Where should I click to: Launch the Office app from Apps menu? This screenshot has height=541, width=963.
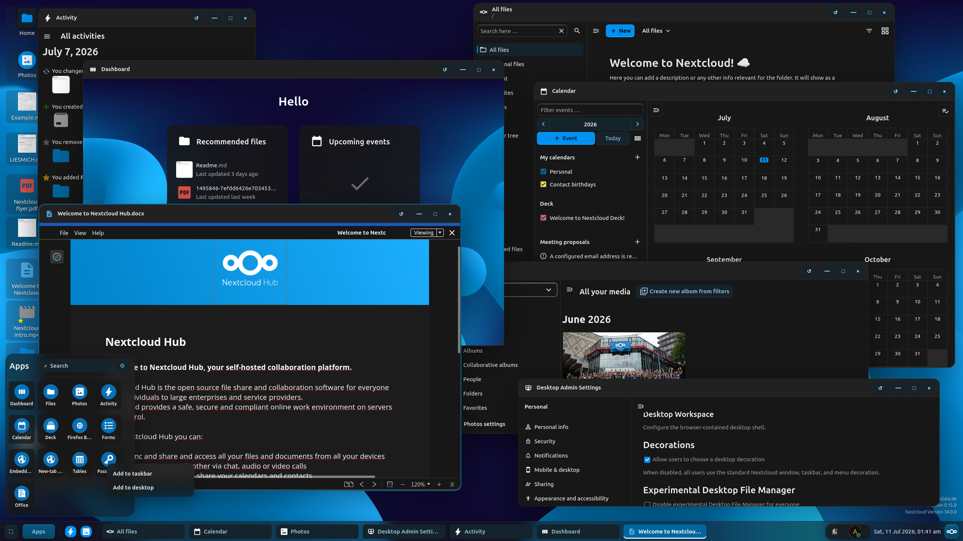pos(21,496)
